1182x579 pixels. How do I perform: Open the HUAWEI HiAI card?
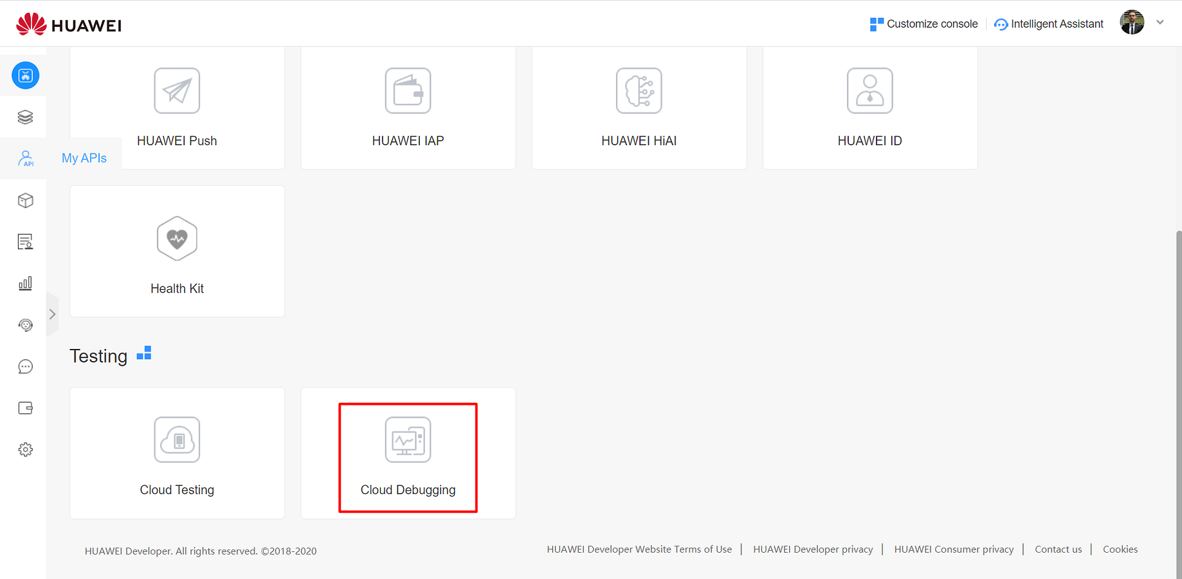[639, 107]
